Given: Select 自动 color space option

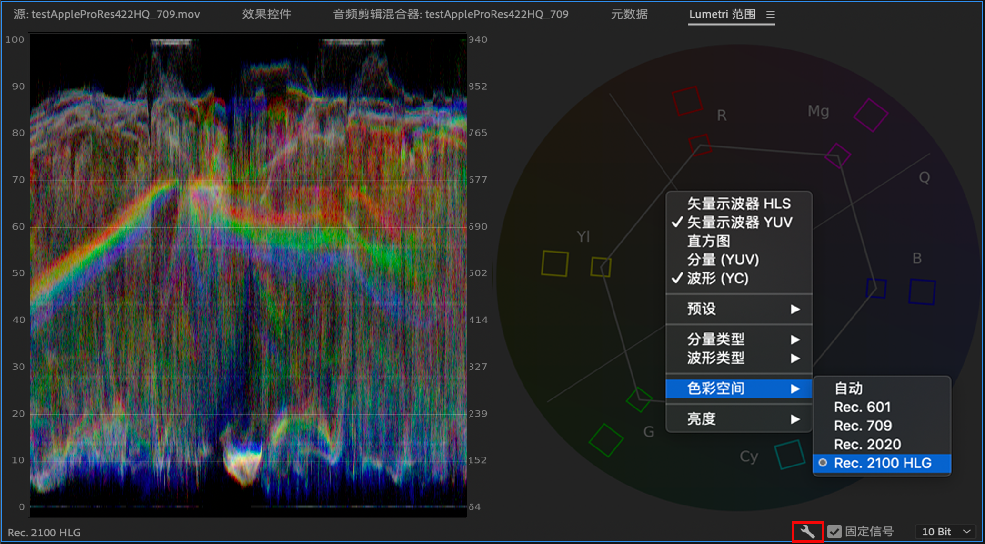Looking at the screenshot, I should tap(848, 389).
